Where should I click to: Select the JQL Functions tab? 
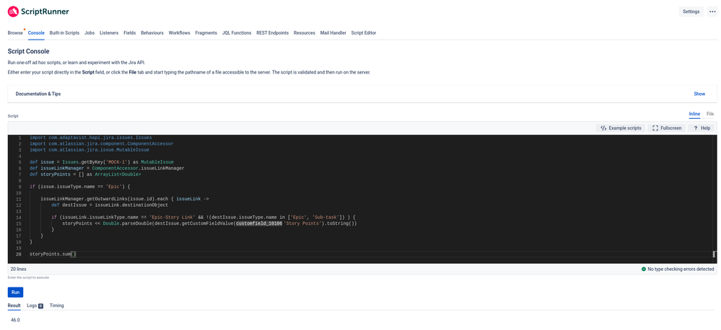coord(237,33)
